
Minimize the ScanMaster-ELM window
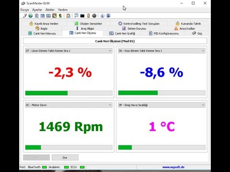pyautogui.click(x=182, y=3)
